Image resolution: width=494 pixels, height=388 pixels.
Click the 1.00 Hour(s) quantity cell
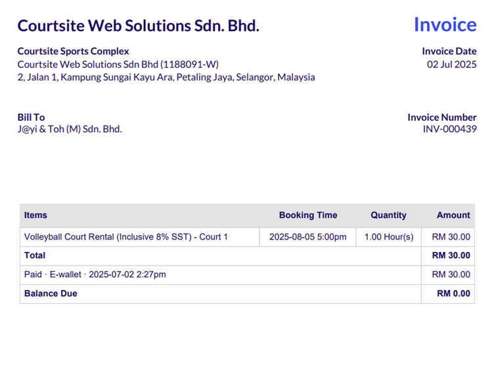tap(389, 237)
